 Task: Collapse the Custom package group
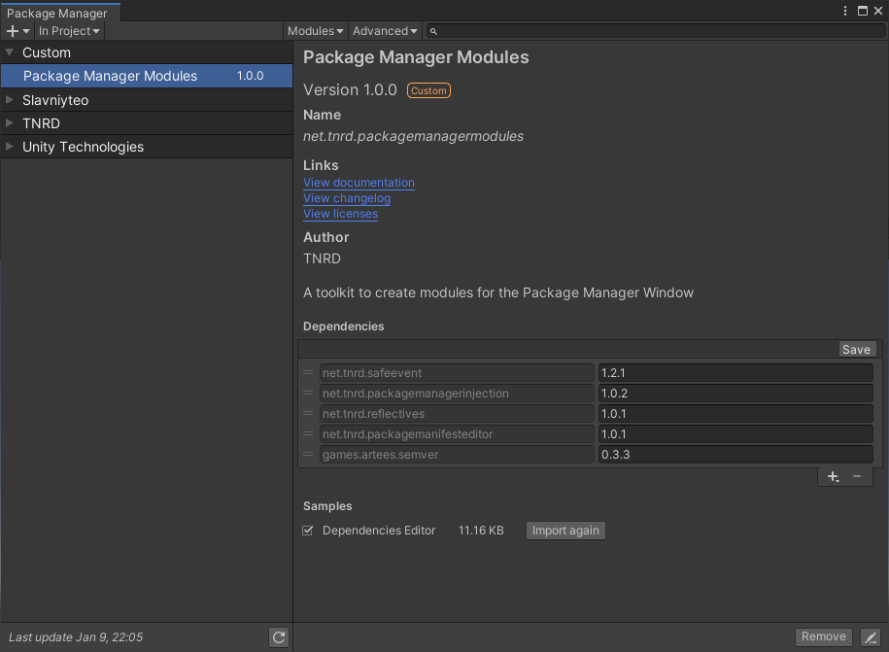click(8, 52)
